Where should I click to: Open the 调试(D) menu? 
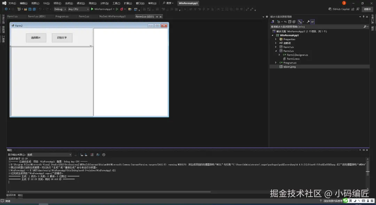[x=81, y=3]
